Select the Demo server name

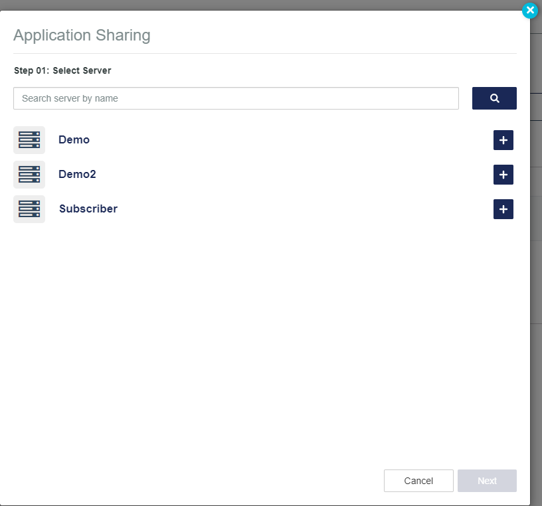click(74, 140)
